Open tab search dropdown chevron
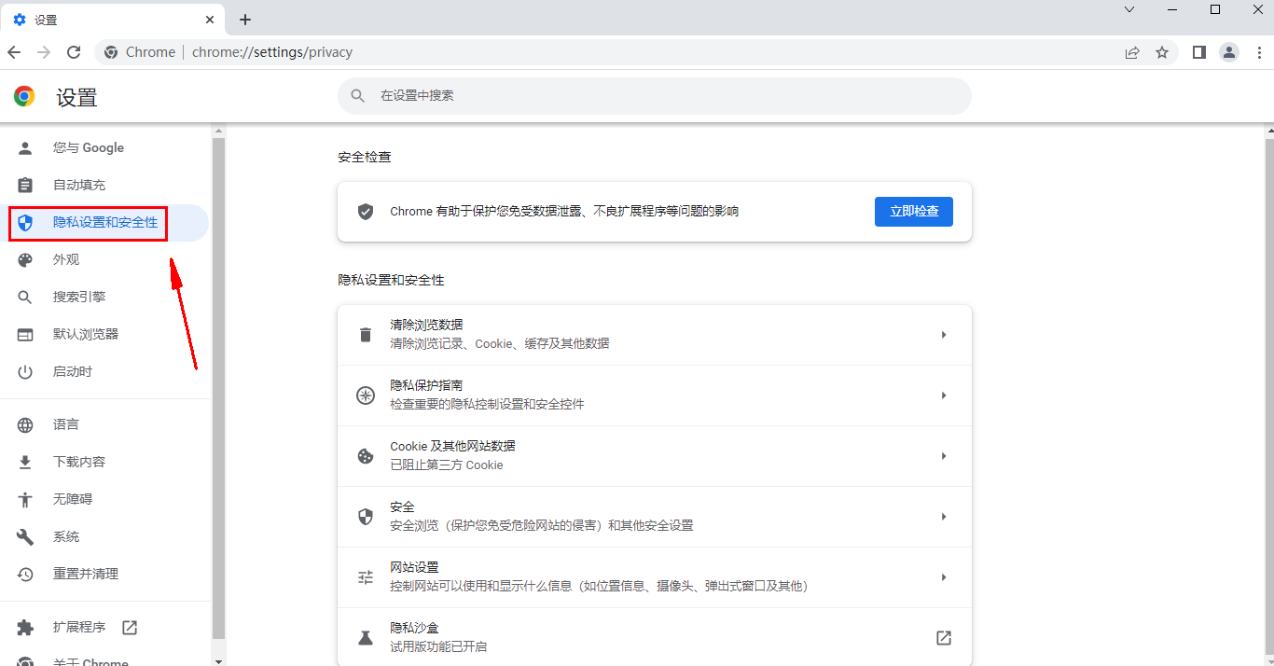1274x666 pixels. 1129,9
